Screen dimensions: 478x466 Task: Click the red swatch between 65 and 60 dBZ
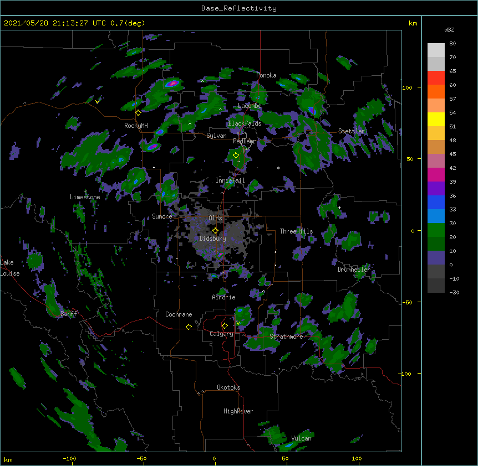pyautogui.click(x=436, y=78)
